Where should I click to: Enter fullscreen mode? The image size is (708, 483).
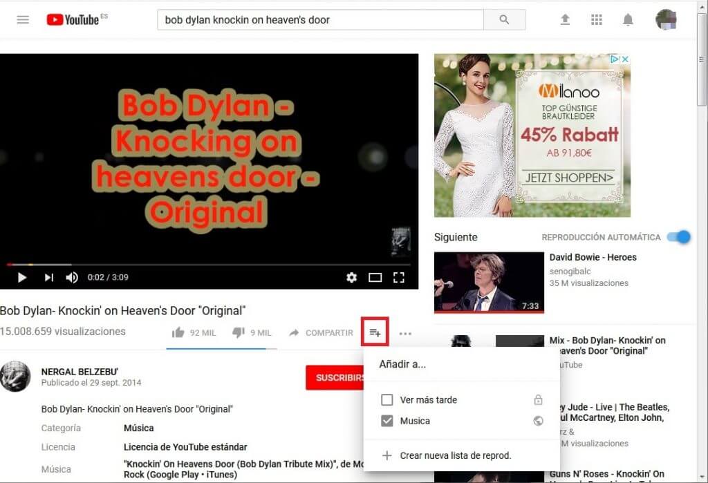click(x=398, y=277)
